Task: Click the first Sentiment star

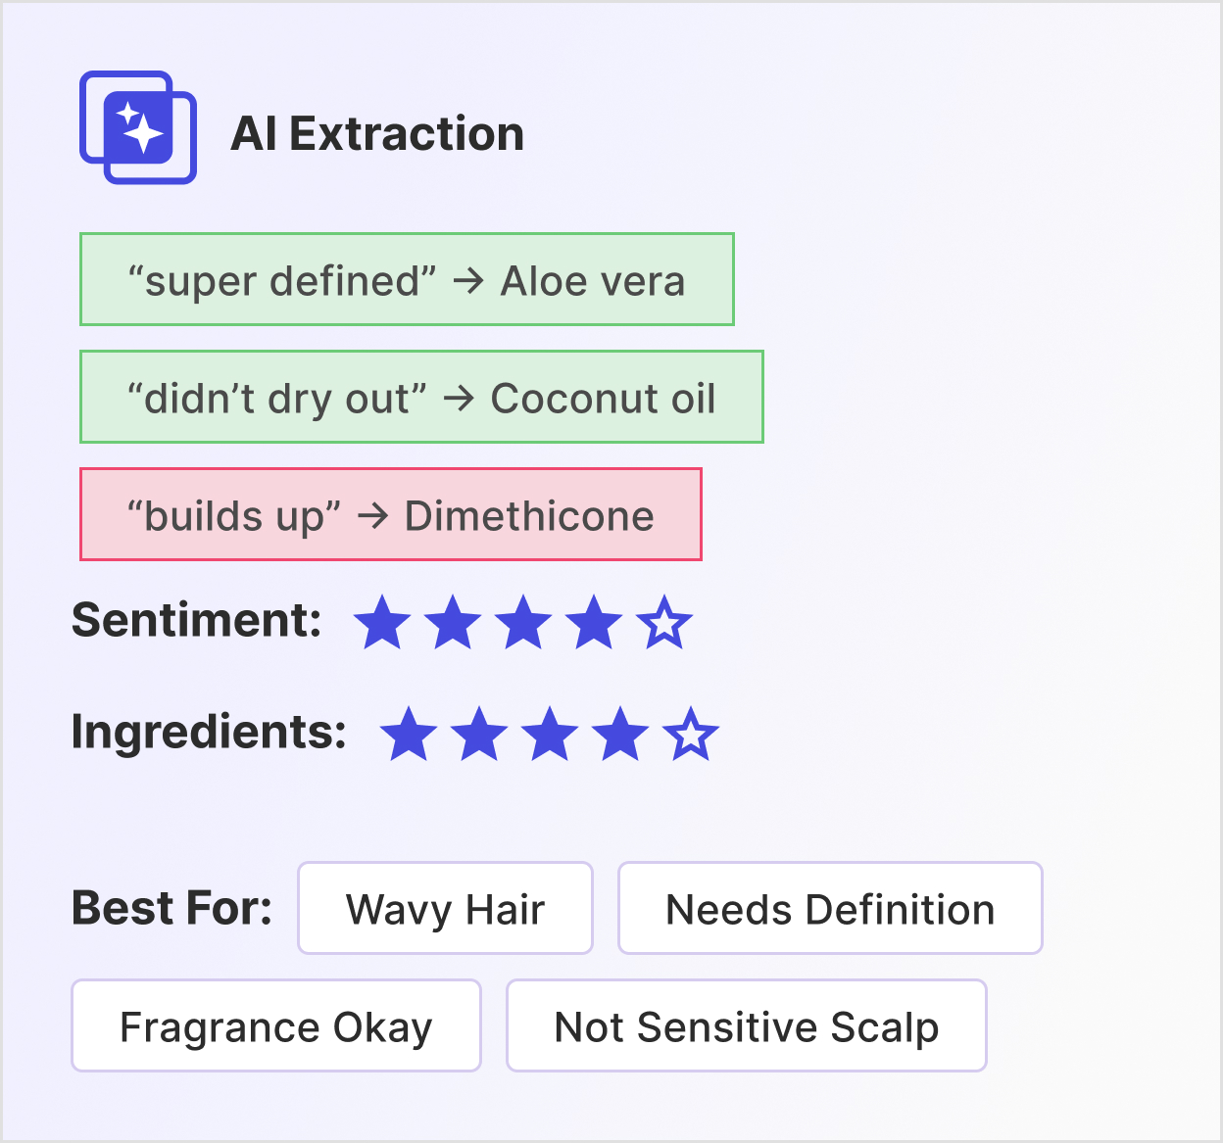Action: (381, 622)
